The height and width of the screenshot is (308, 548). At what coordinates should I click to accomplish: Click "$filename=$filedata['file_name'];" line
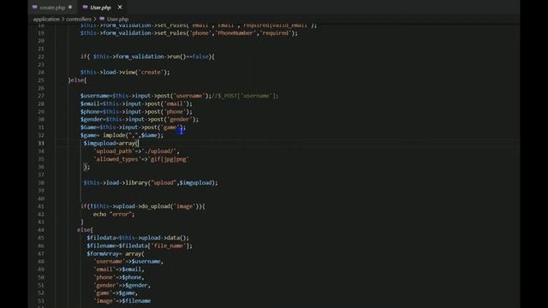pyautogui.click(x=140, y=246)
